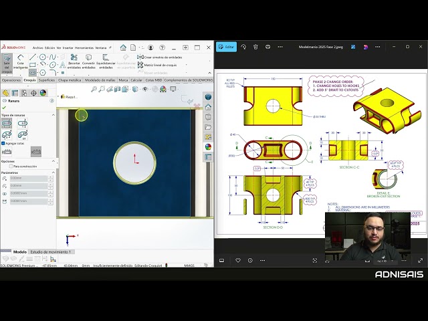This screenshot has width=428, height=321.
Task: Collapse the Parámetros section
Action: [x=53, y=173]
